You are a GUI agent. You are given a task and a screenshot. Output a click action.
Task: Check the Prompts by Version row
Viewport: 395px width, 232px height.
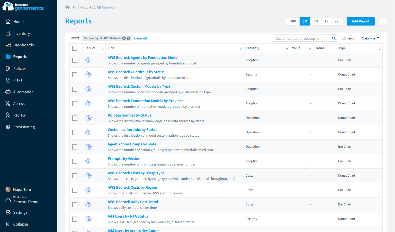75,161
